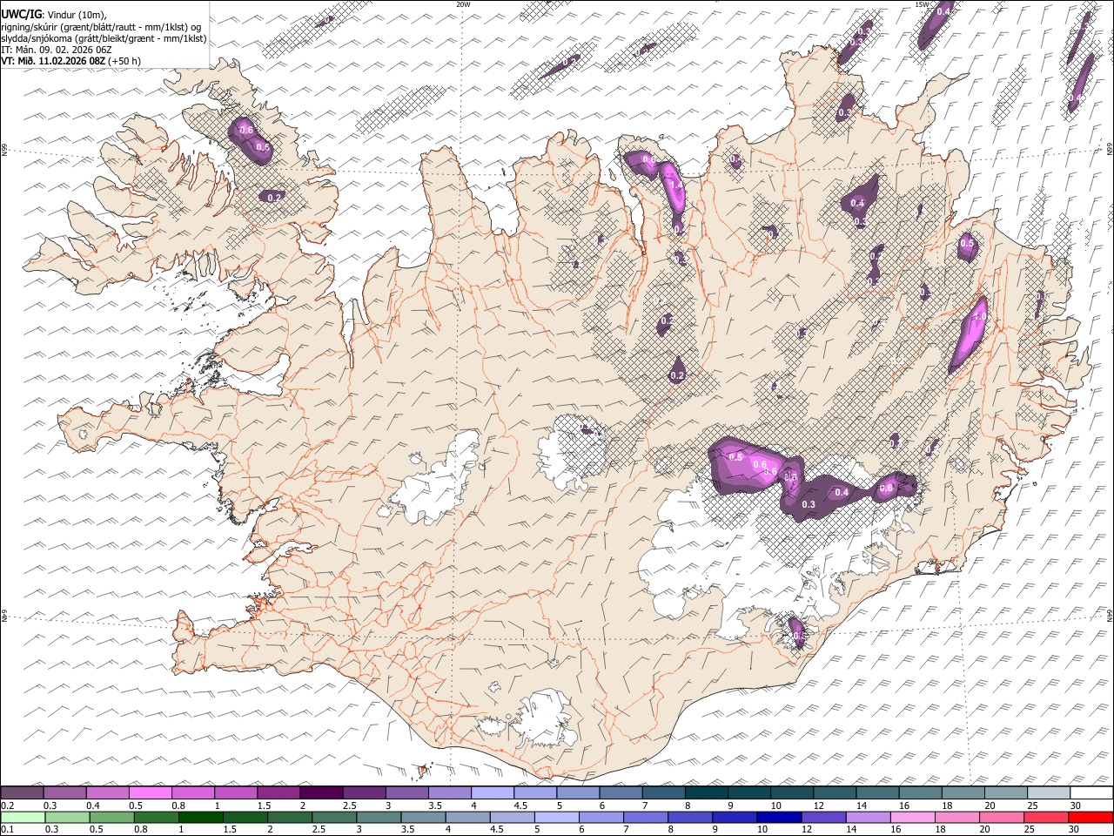Click the palest green 0.1 rain legend swatch
The image size is (1114, 836).
[23, 818]
